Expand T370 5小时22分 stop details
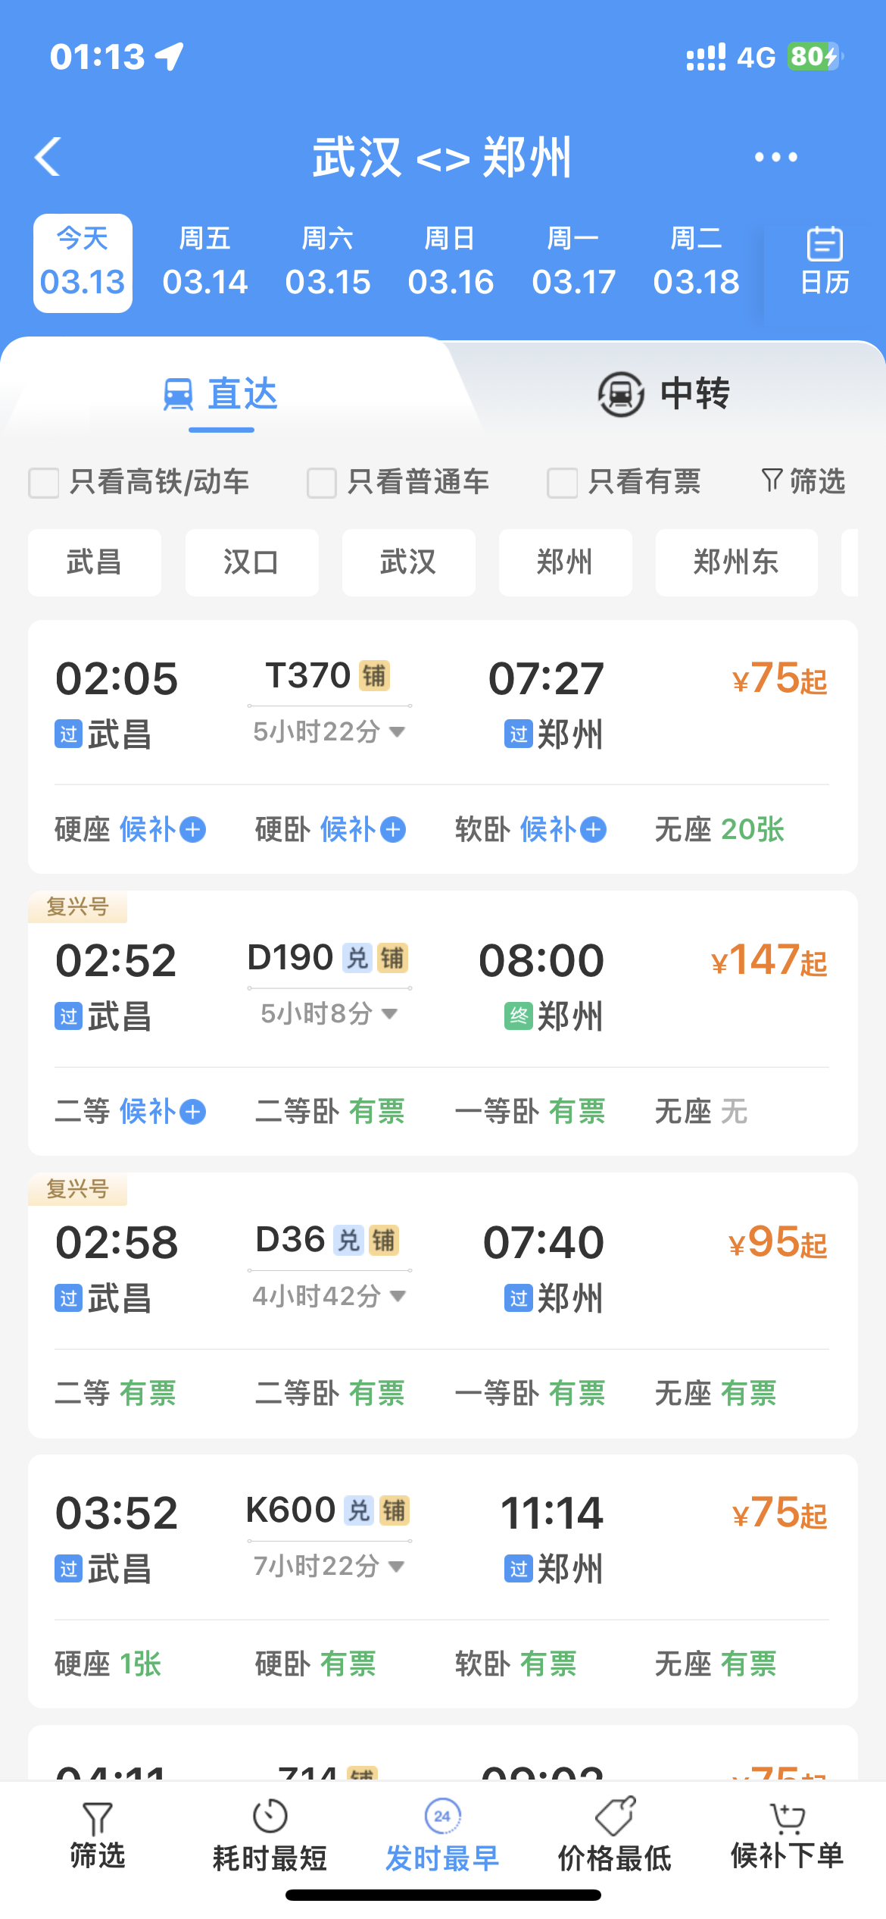 pyautogui.click(x=329, y=731)
